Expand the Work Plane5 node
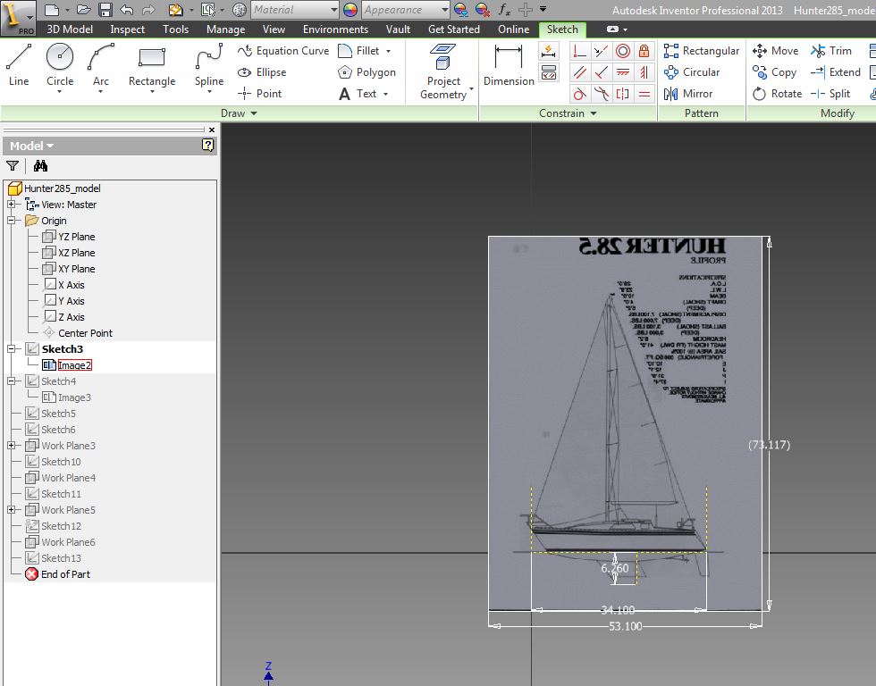The height and width of the screenshot is (686, 876). 11,510
